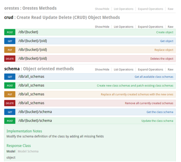Click the DELETE badge for /db/all_schemas
Image resolution: width=181 pixels, height=162 pixels.
click(x=10, y=103)
